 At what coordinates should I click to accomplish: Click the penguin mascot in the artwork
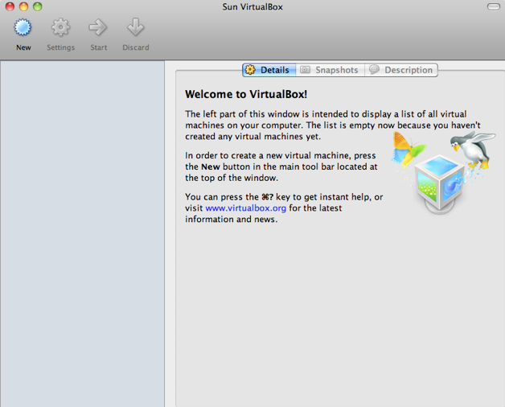470,149
